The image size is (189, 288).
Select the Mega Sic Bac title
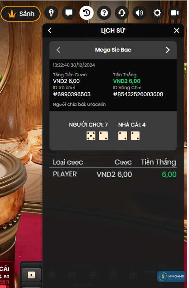click(113, 50)
